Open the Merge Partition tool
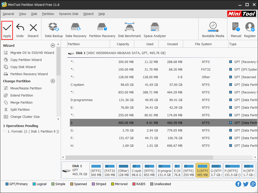This screenshot has height=193, width=258. click(24, 102)
